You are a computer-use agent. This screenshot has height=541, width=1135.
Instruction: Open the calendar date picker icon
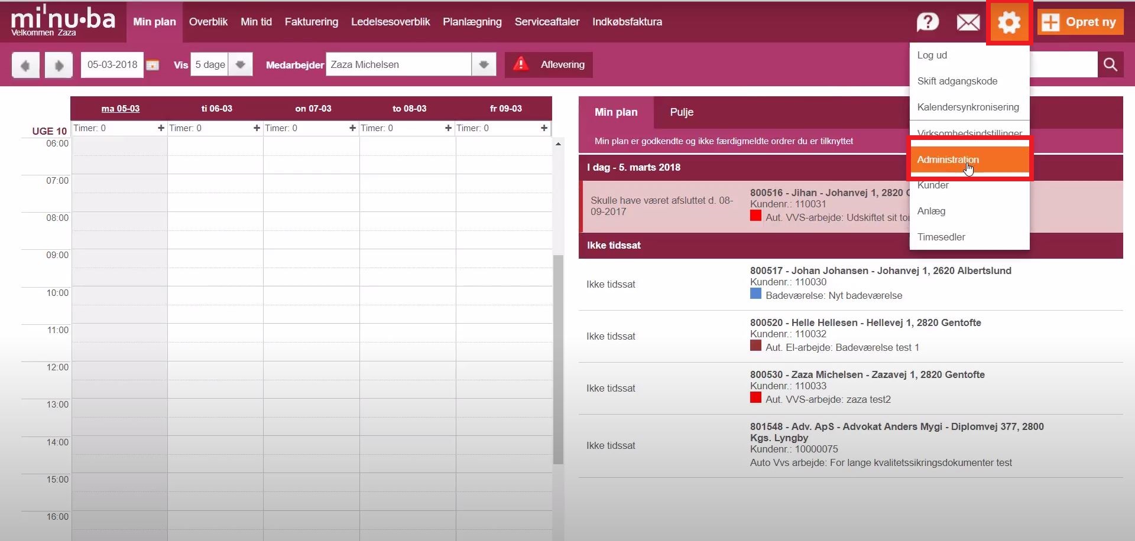[153, 65]
